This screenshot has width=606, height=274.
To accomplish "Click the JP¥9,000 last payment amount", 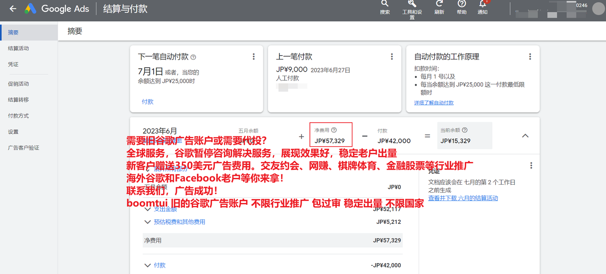I will click(292, 70).
